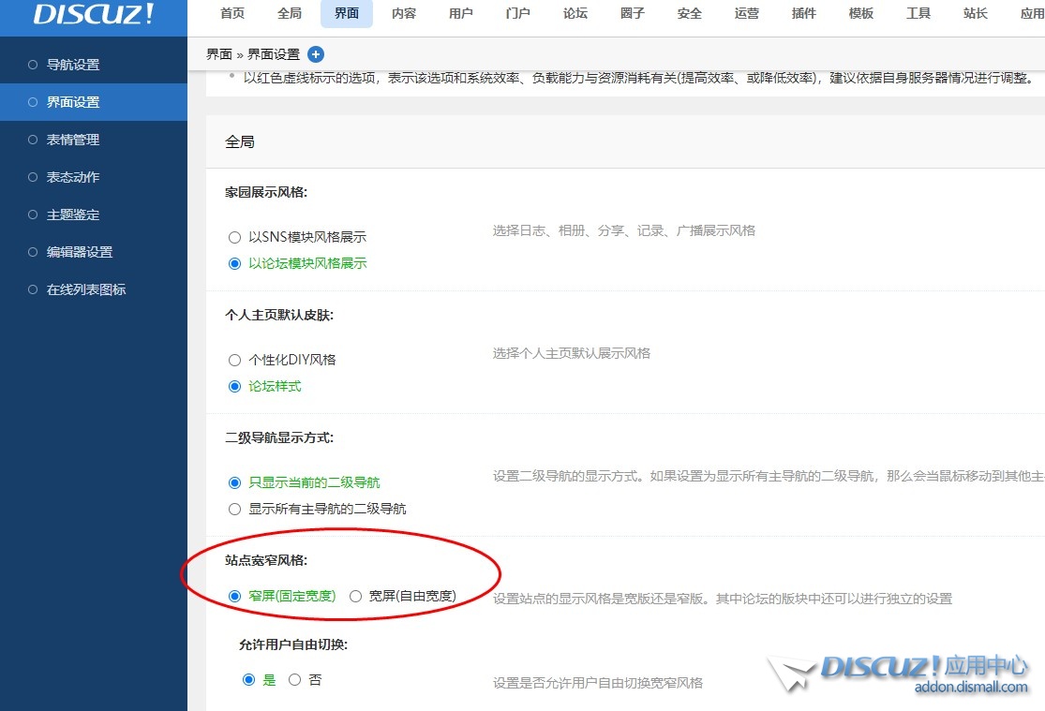
Task: Open 主题鉴定 in the sidebar
Action: tap(73, 215)
